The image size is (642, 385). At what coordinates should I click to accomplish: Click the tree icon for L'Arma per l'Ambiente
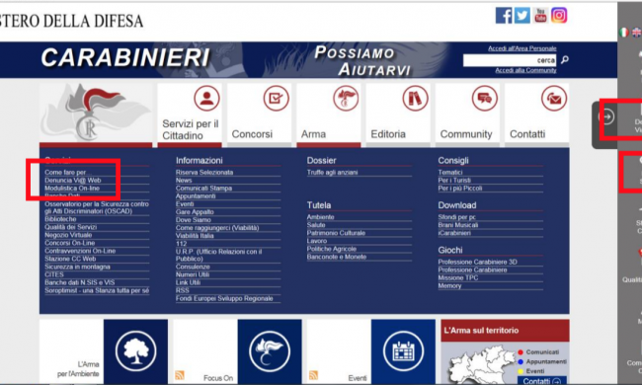click(x=135, y=351)
